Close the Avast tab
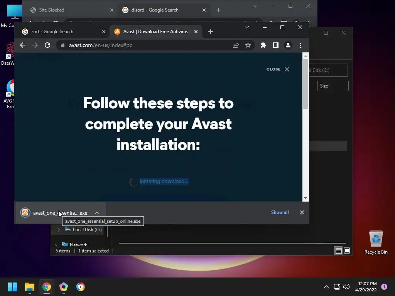The height and width of the screenshot is (296, 395). point(196,32)
